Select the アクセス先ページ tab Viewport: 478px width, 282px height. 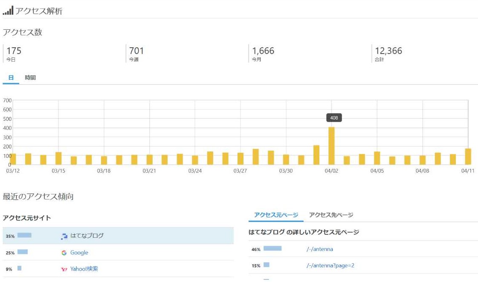tap(331, 215)
